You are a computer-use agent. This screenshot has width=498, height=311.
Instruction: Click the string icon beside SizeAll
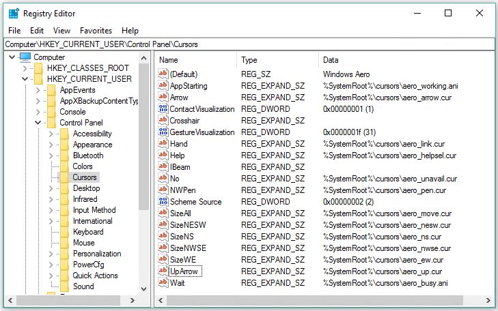pos(163,213)
